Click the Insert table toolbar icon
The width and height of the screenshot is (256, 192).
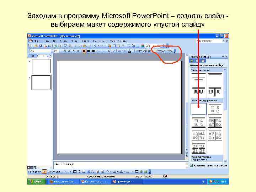(x=114, y=46)
